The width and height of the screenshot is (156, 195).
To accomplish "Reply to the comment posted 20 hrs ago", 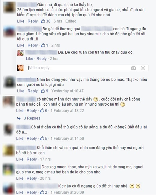I will [32, 178].
